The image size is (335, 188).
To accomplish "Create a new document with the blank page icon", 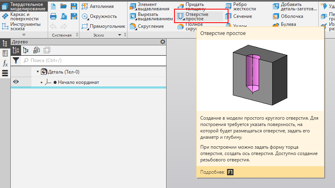I will pos(53,6).
